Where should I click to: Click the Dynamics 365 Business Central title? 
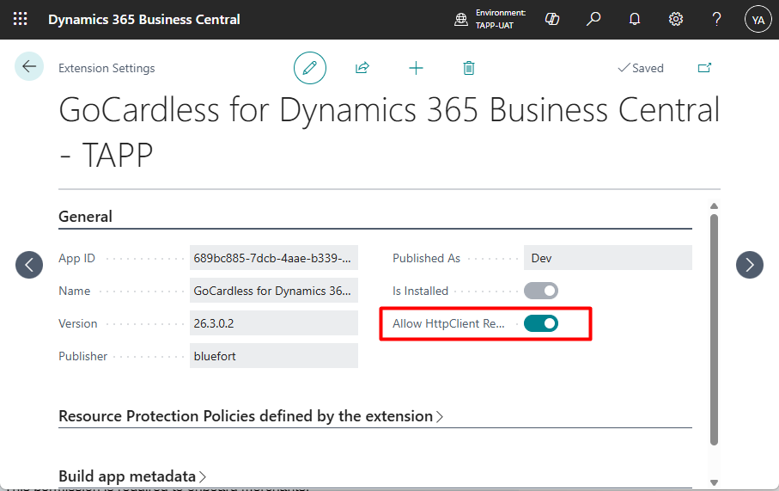144,20
